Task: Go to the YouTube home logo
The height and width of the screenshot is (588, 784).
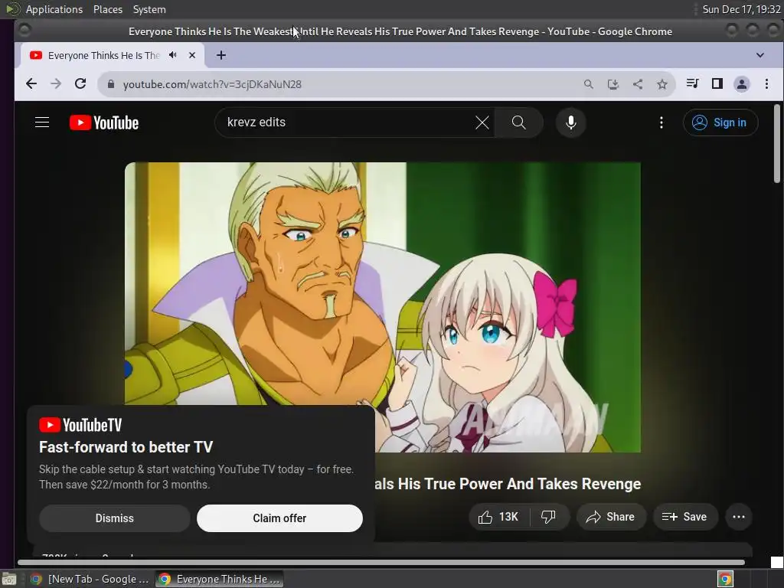Action: coord(104,122)
